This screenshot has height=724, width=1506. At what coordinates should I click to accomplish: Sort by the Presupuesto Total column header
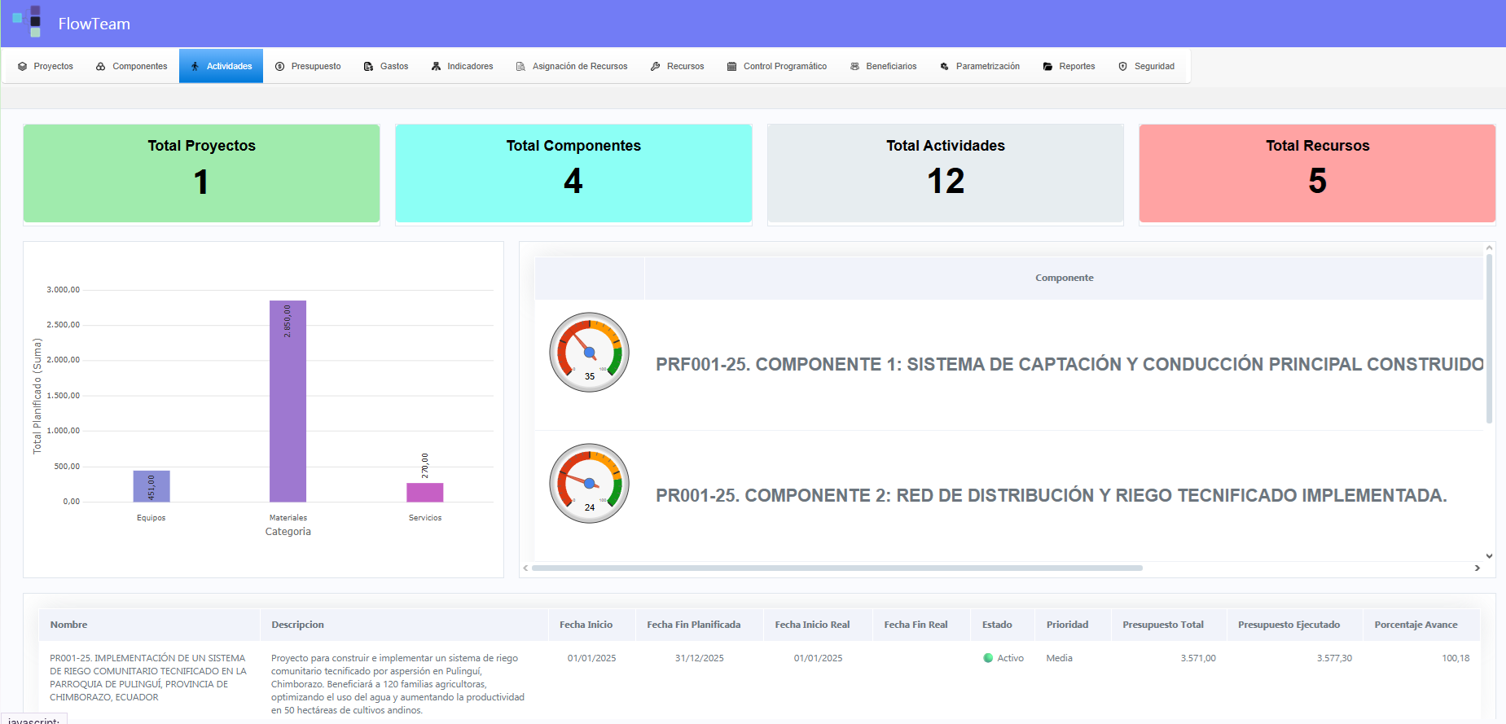tap(1162, 625)
